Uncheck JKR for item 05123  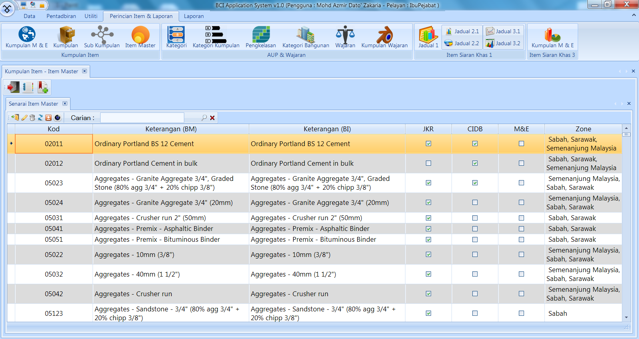(428, 313)
